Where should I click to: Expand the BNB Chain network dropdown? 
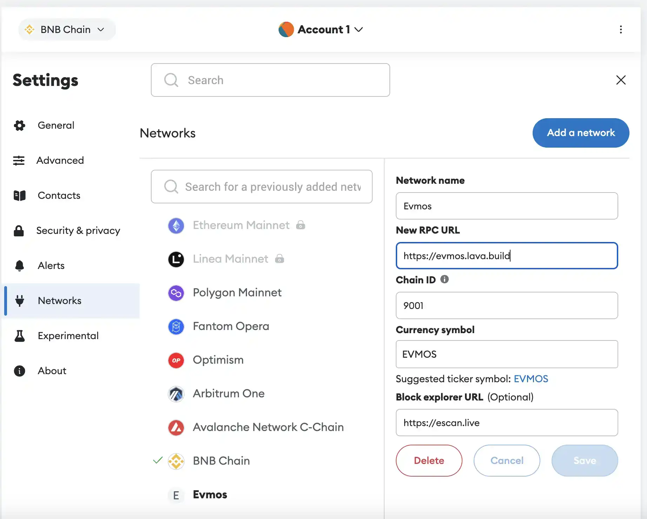point(67,29)
